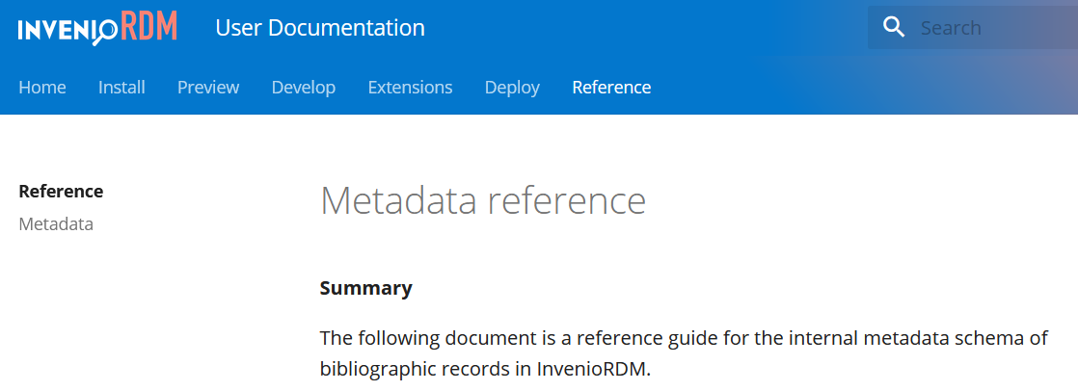
Task: Focus the Search input field
Action: pos(993,28)
